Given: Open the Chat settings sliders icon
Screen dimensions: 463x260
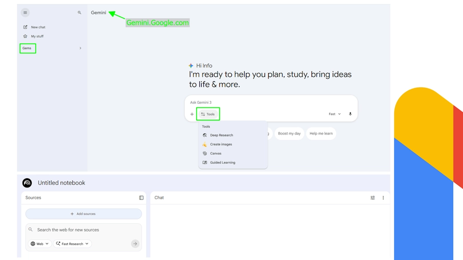Looking at the screenshot, I should (373, 198).
